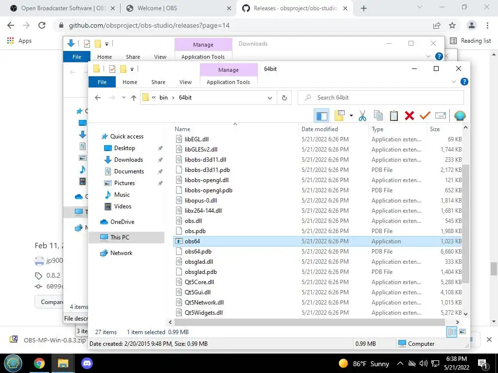Click the bin breadcrumb in address bar
498x373 pixels.
click(163, 98)
